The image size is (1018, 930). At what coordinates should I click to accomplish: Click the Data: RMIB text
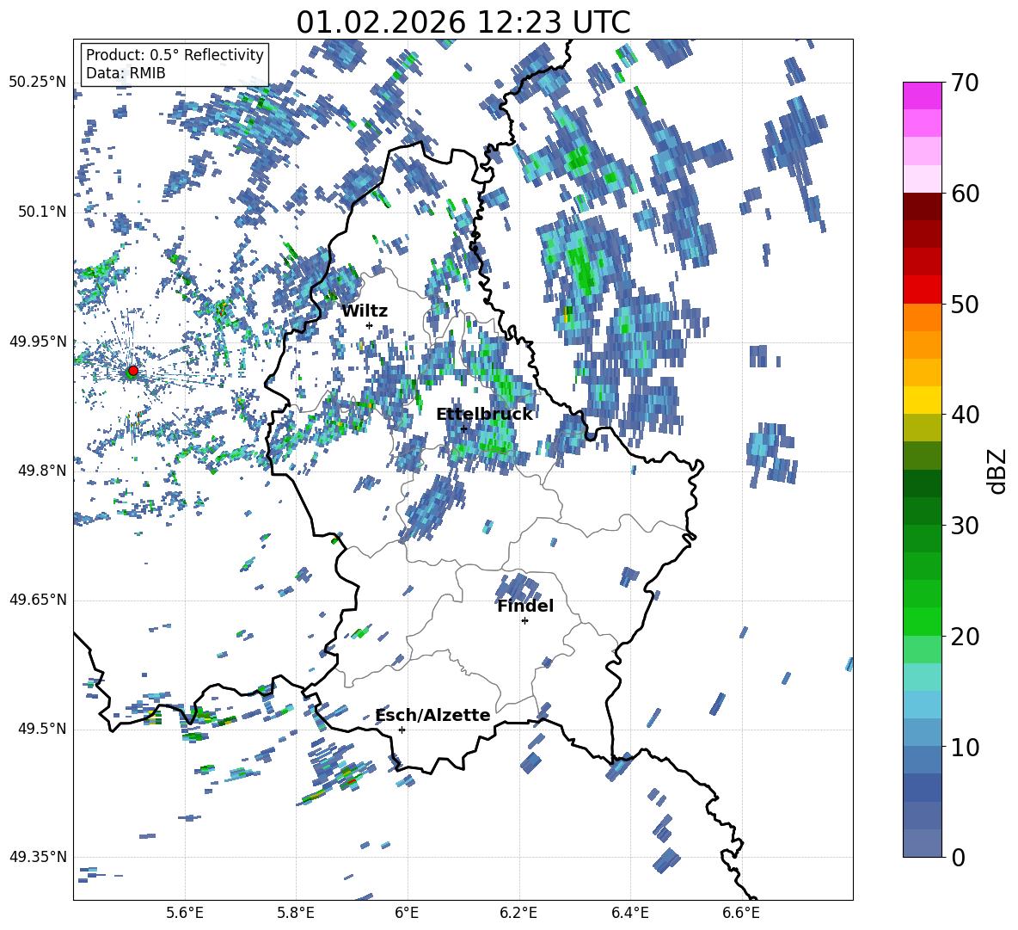126,73
